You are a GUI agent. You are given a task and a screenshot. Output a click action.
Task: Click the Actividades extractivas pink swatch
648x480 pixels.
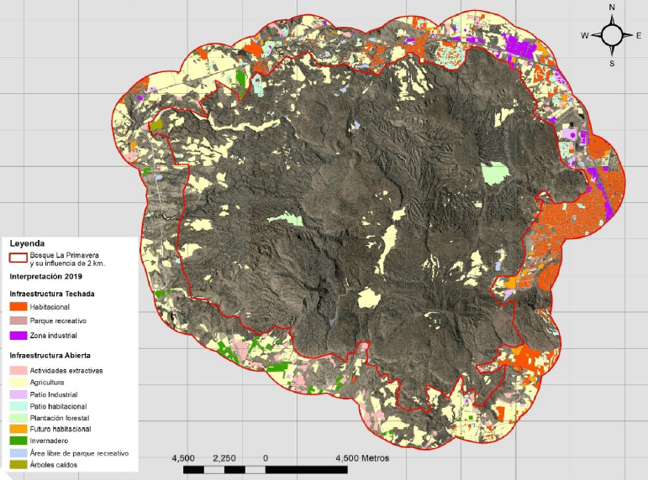(17, 370)
